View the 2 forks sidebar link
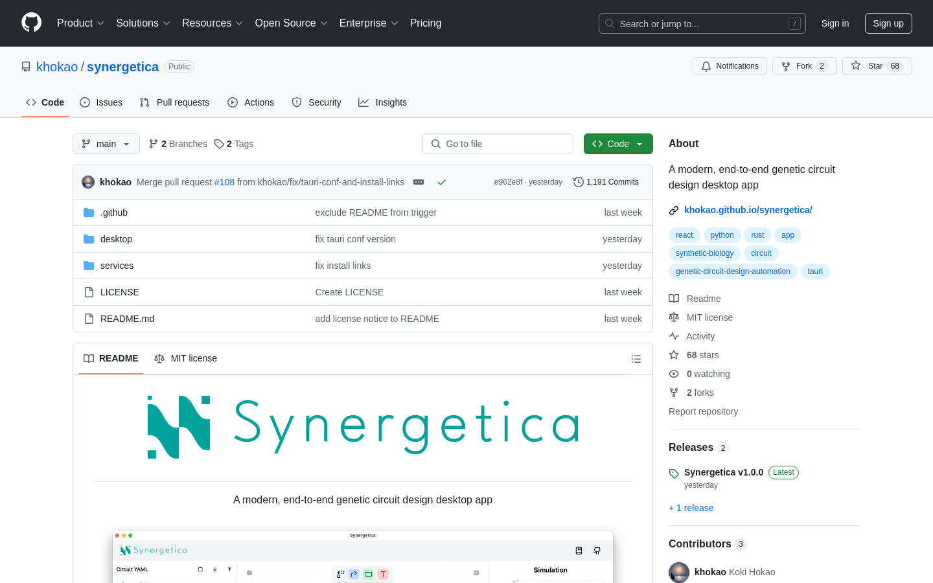Screen dimensions: 933x583 [x=691, y=393]
